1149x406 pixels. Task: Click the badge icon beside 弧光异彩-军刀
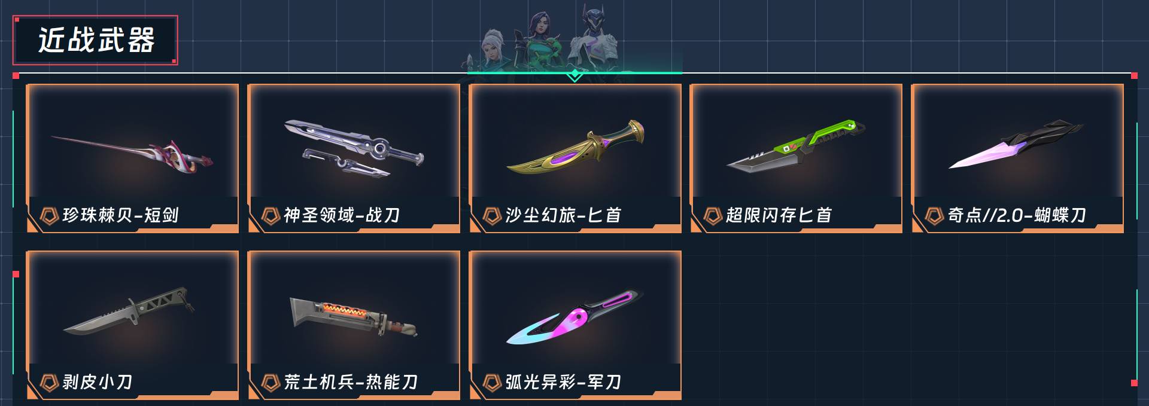pos(492,382)
